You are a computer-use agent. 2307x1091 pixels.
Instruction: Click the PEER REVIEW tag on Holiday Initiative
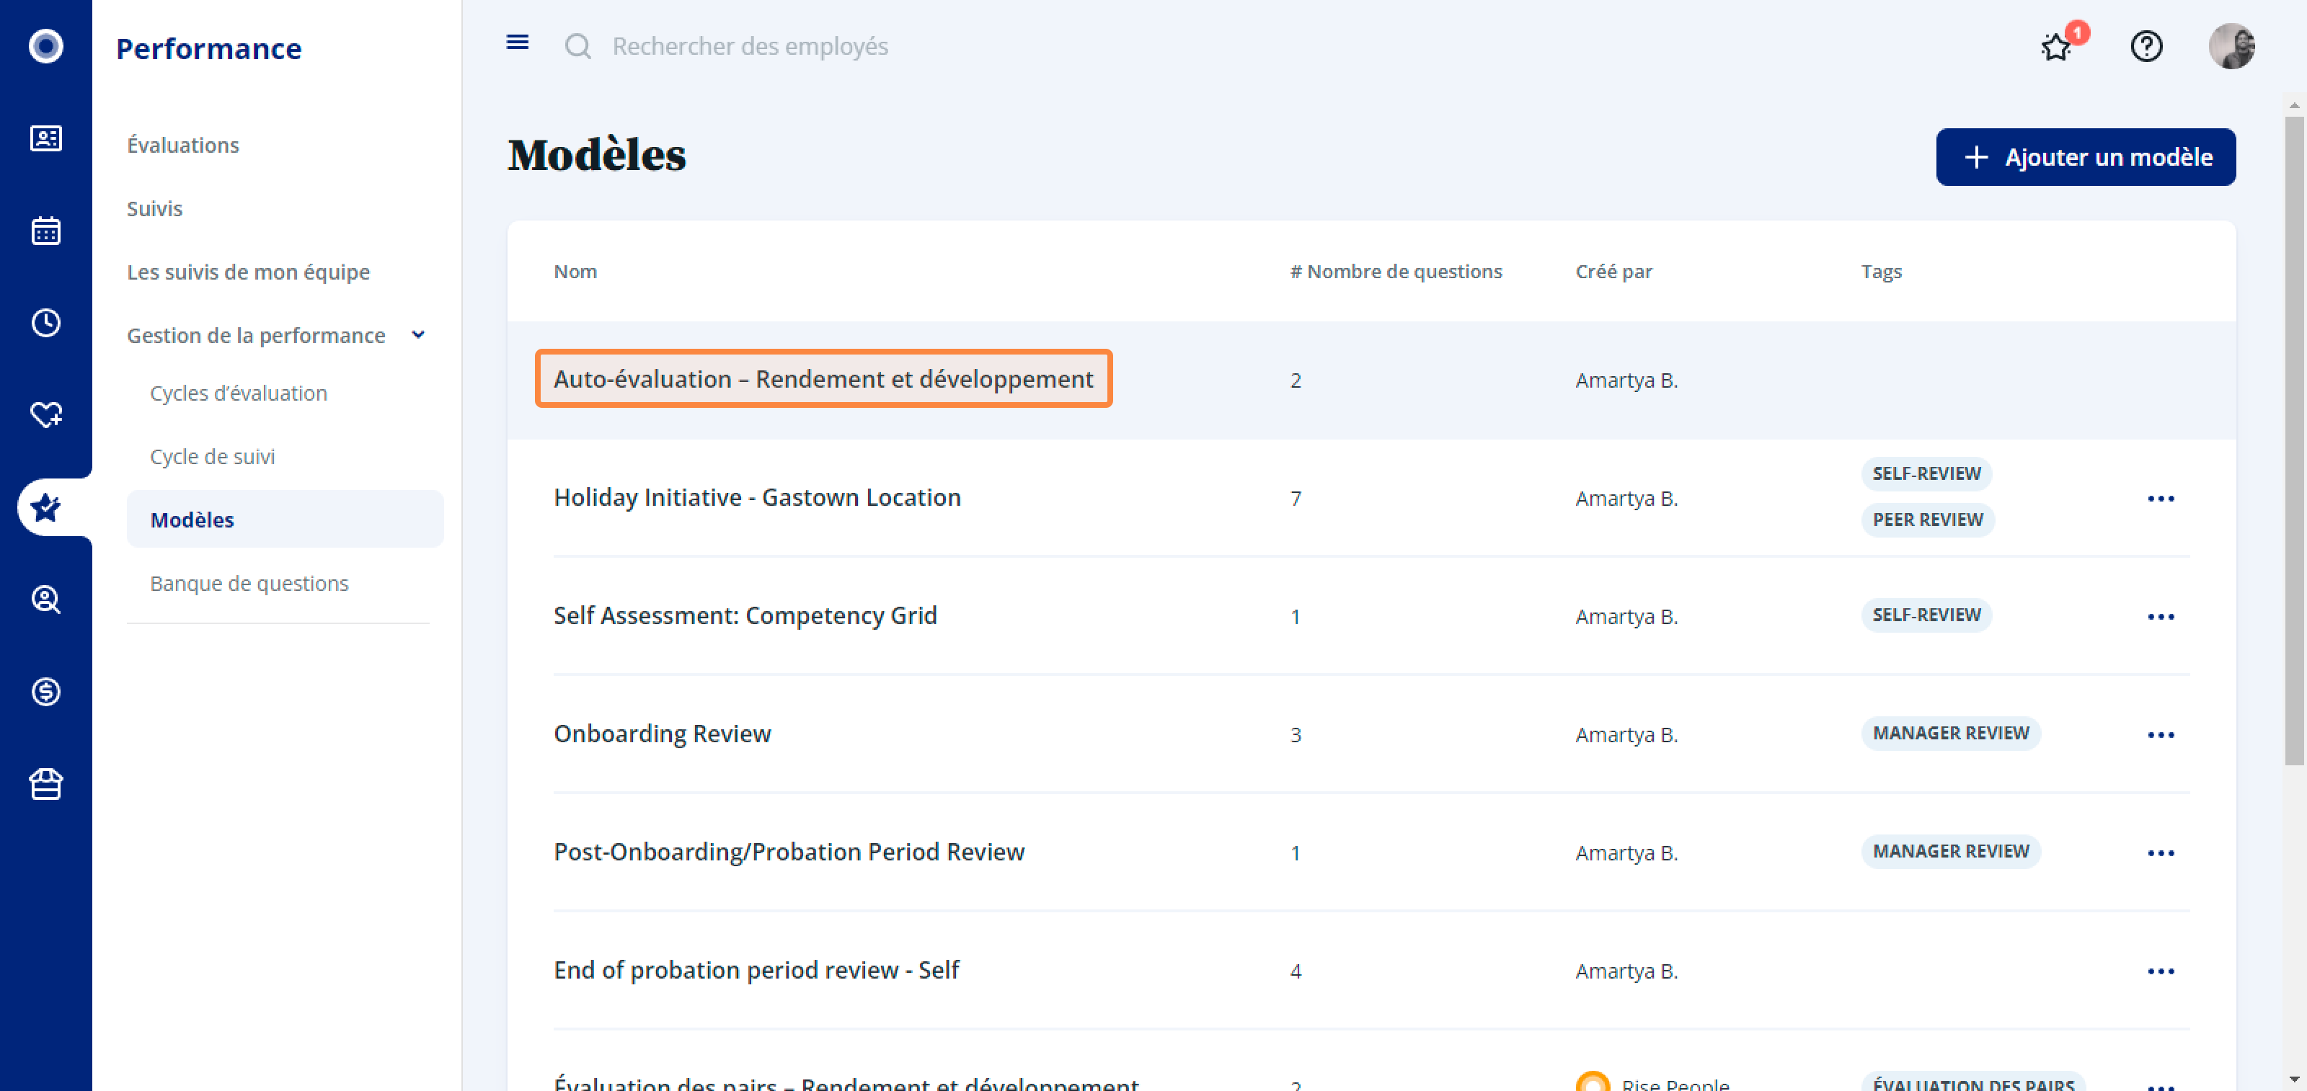(x=1927, y=520)
